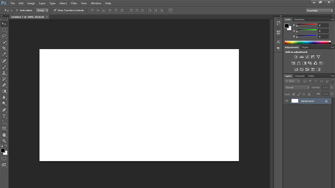Click the toolbox foreground color swatch
The image size is (335, 188).
pos(3,150)
